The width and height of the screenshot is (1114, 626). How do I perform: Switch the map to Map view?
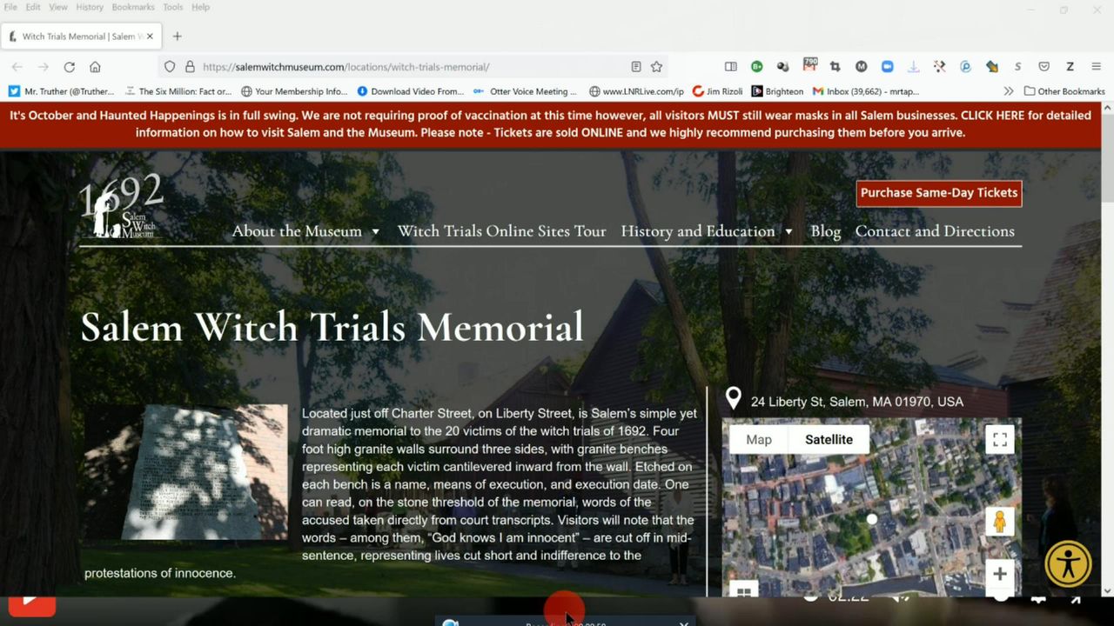(x=758, y=440)
